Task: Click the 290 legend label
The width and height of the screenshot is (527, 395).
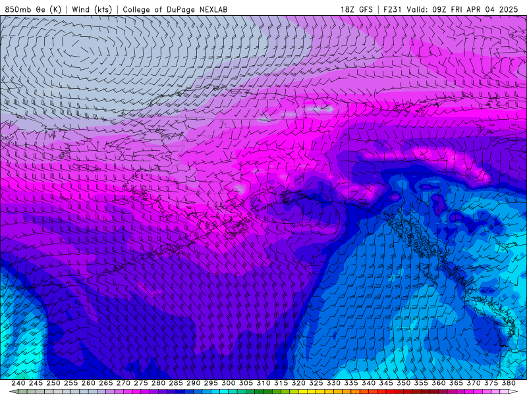Action: pyautogui.click(x=193, y=383)
